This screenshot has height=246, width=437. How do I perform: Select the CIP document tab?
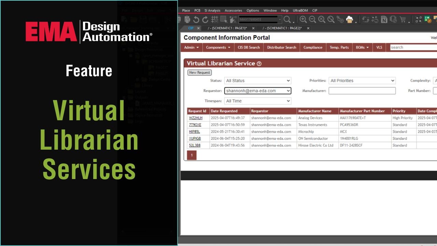click(x=191, y=28)
